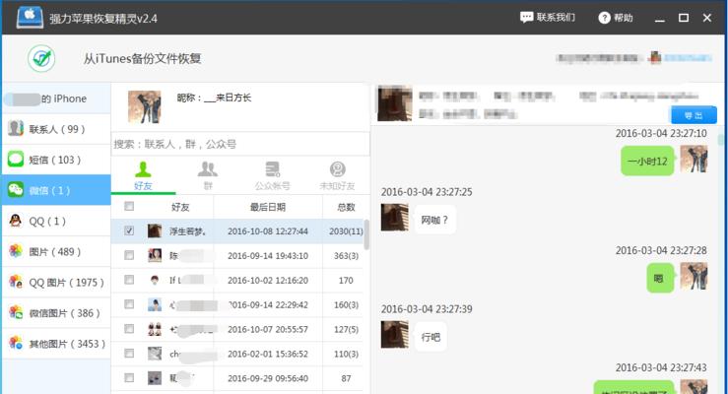Click the 好友 column header
Image resolution: width=728 pixels, height=394 pixels.
pos(180,207)
